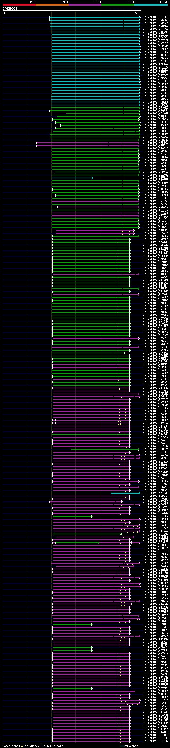The width and height of the screenshot is (170, 748).
Task: Select the UniRef100_B4FJG1 entry
Action: click(155, 55)
